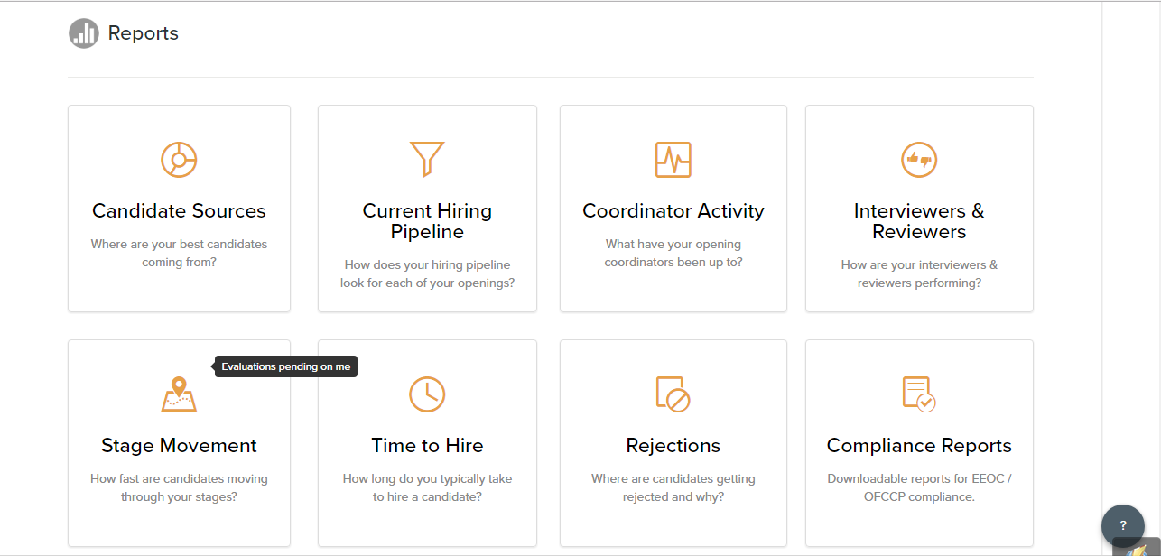Open the Rejections report card

tap(673, 442)
